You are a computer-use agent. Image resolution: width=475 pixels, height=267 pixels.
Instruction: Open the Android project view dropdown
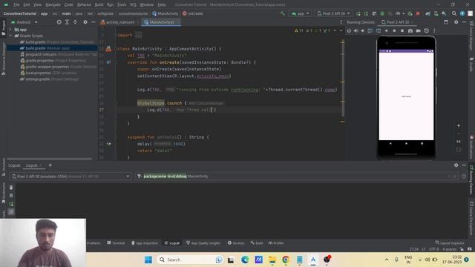[x=24, y=22]
